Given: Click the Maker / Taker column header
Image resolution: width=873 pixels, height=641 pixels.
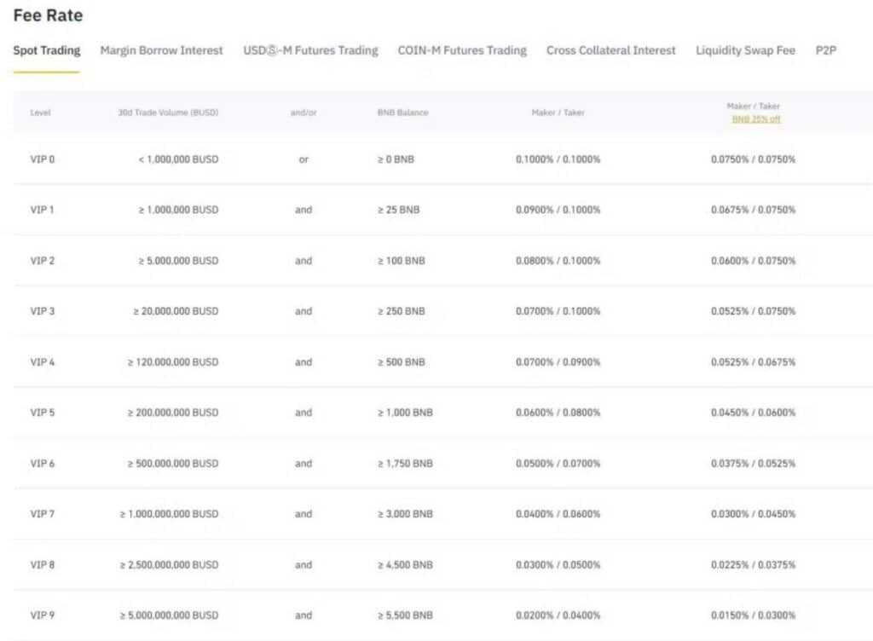Looking at the screenshot, I should pos(560,112).
